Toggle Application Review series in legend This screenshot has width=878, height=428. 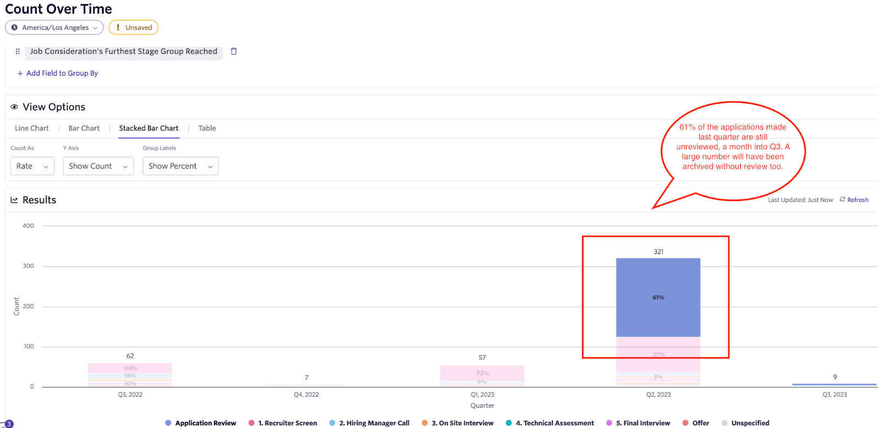[x=200, y=423]
